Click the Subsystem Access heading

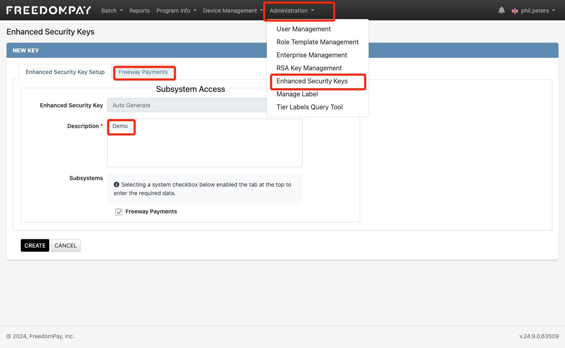(x=191, y=89)
